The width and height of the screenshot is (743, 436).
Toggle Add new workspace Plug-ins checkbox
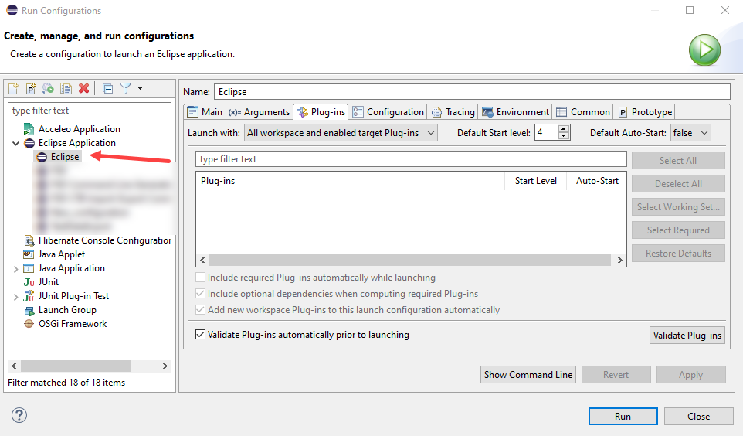tap(201, 310)
